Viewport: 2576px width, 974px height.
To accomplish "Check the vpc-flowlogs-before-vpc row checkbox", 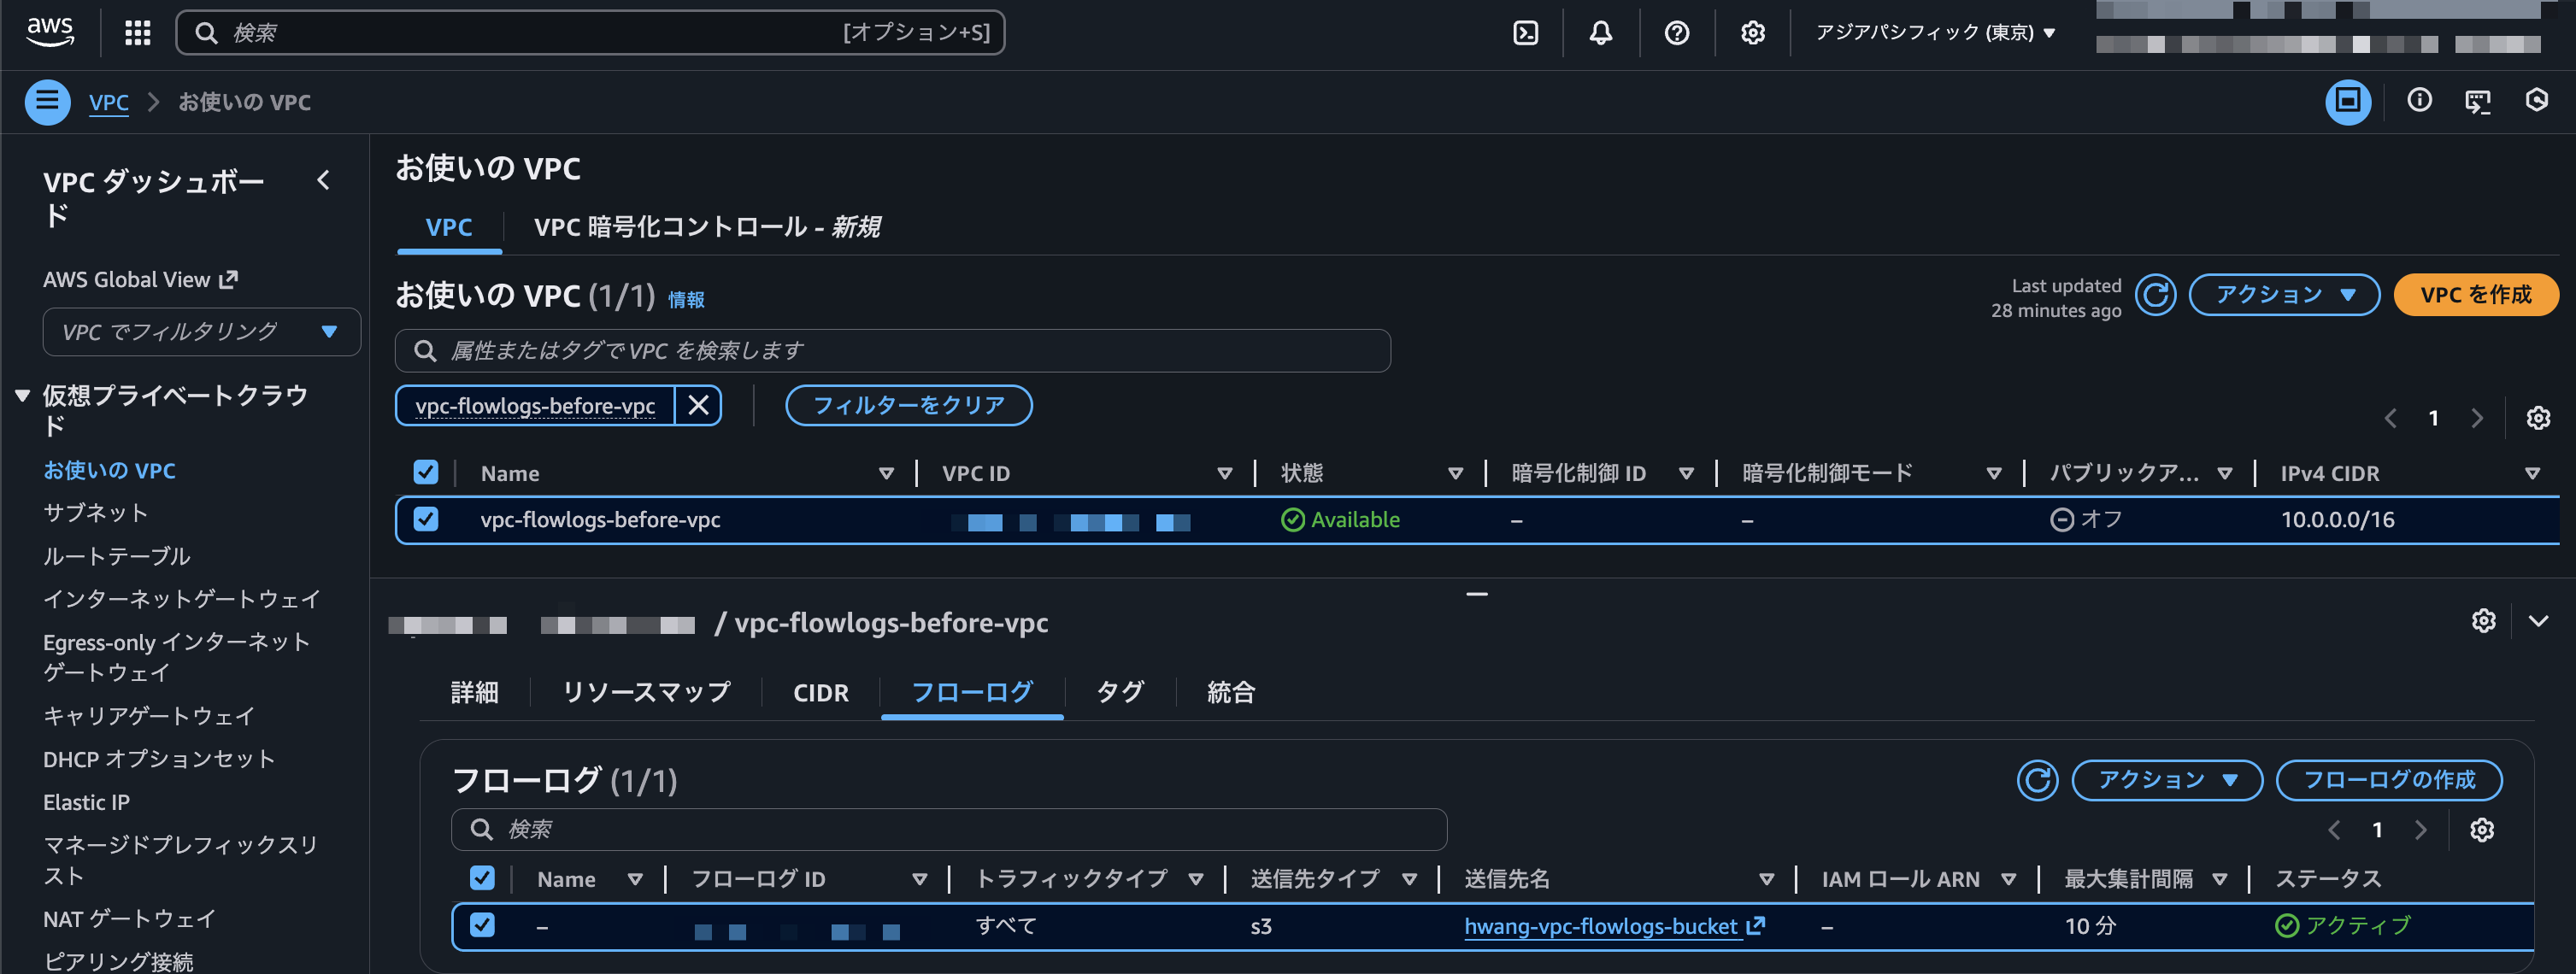I will point(426,519).
